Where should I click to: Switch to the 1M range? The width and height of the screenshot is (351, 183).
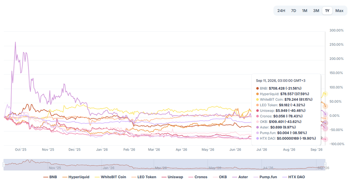pos(304,11)
